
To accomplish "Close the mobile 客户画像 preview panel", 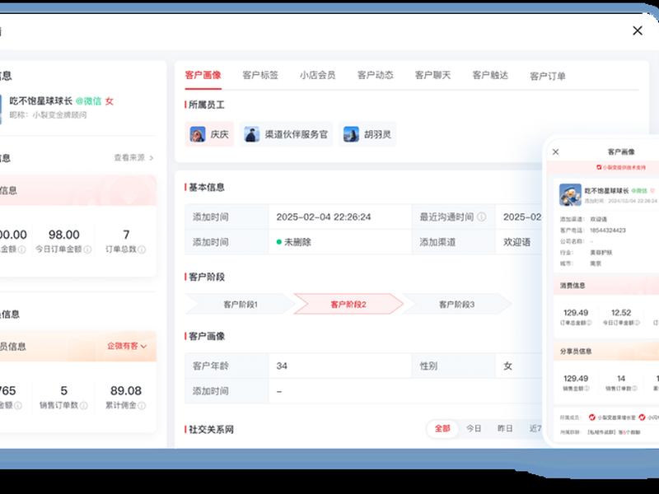I will pyautogui.click(x=555, y=151).
